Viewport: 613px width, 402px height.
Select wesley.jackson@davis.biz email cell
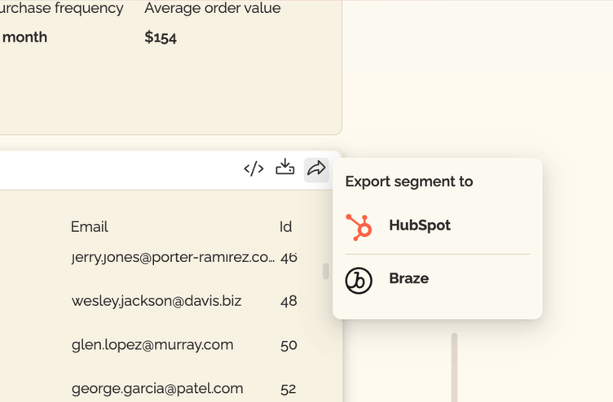(157, 301)
